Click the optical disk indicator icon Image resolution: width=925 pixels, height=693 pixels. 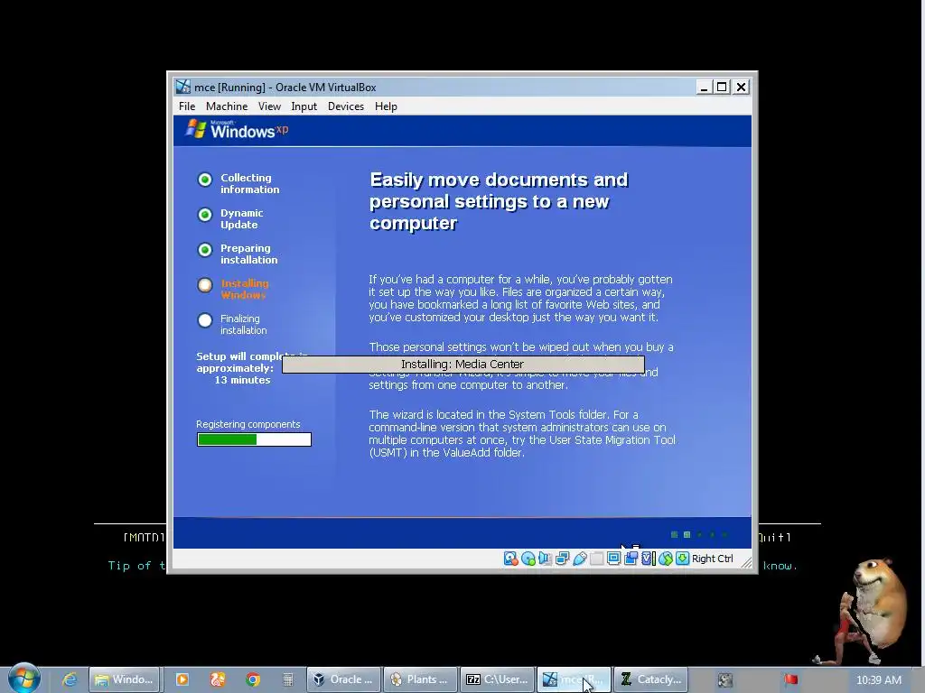click(x=528, y=559)
